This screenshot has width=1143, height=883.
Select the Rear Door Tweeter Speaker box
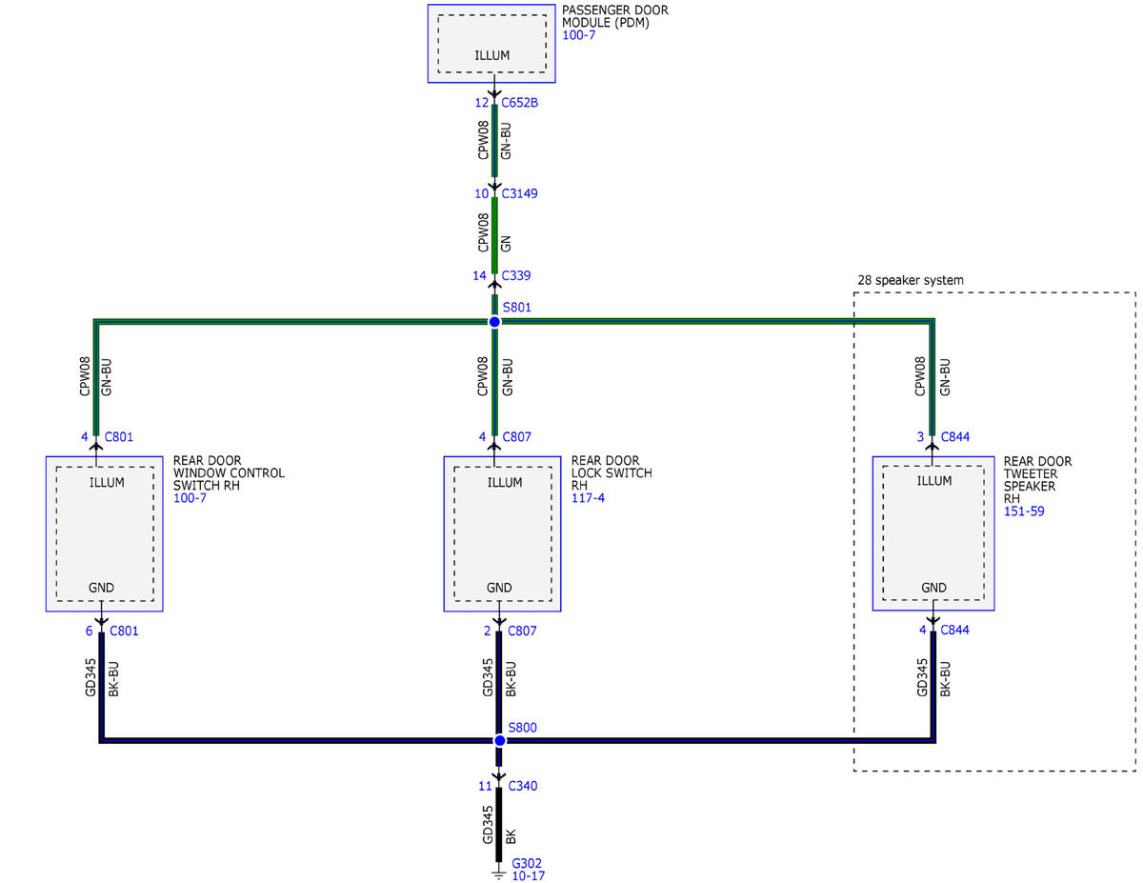(x=934, y=533)
